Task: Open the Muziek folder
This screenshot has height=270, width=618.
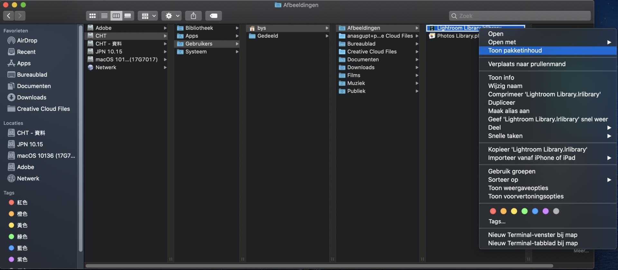Action: pos(378,83)
